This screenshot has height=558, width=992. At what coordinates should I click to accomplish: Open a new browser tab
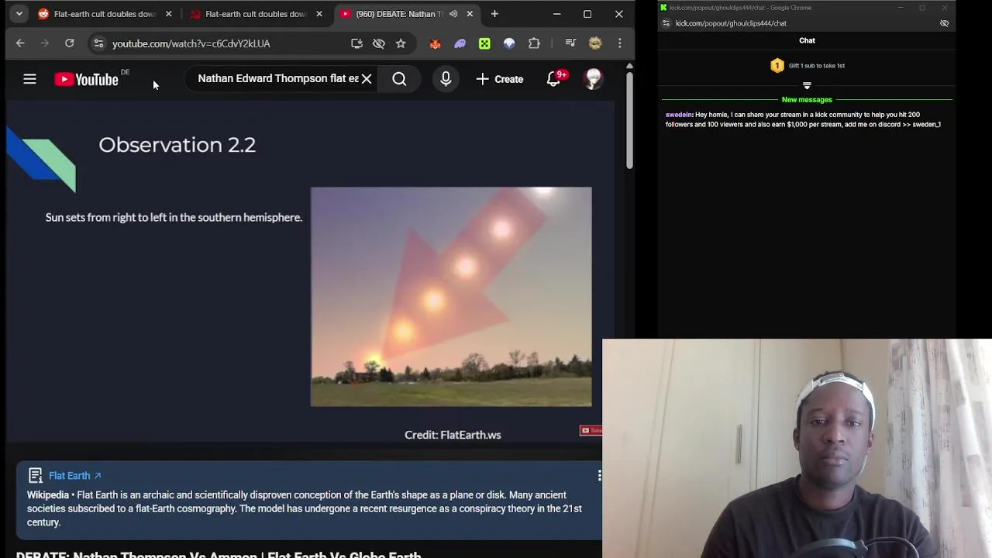[494, 14]
